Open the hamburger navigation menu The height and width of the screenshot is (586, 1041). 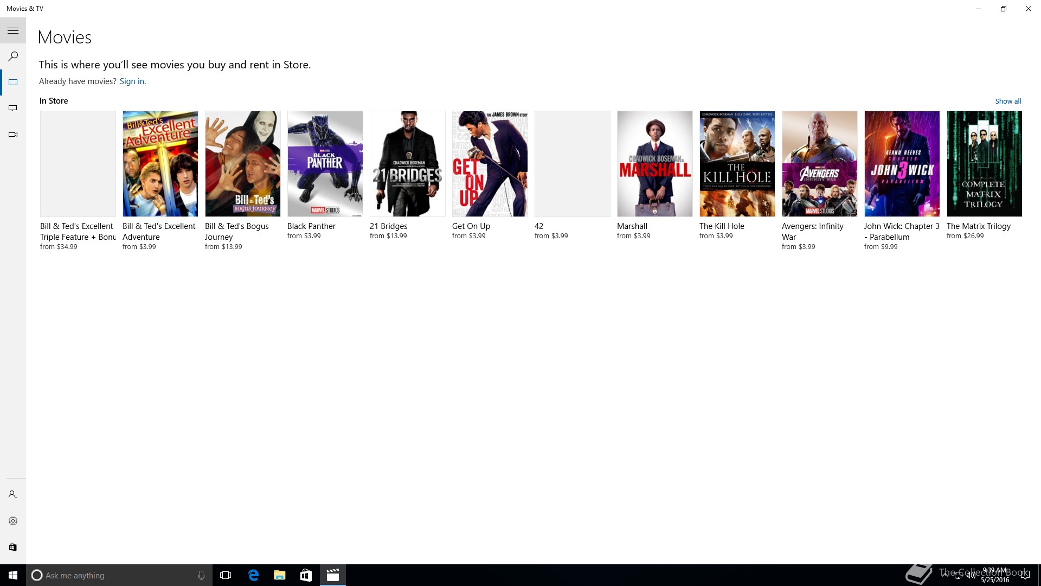(13, 31)
